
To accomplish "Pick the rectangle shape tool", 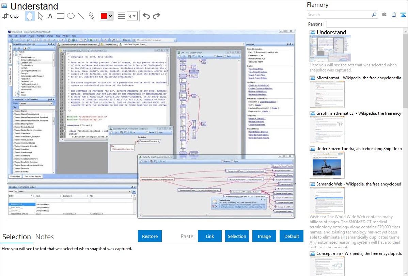I will (x=61, y=16).
